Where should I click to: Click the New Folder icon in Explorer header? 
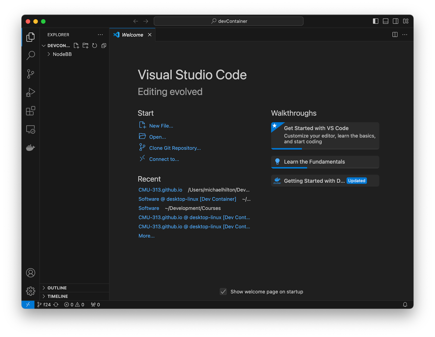(x=85, y=46)
